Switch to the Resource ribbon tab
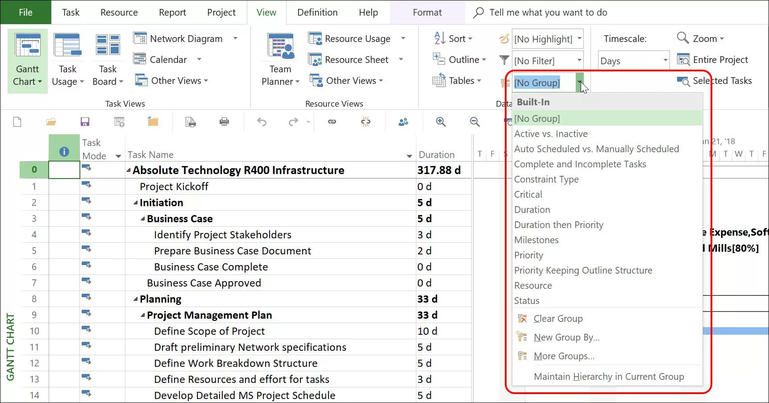The image size is (769, 403). coord(119,12)
